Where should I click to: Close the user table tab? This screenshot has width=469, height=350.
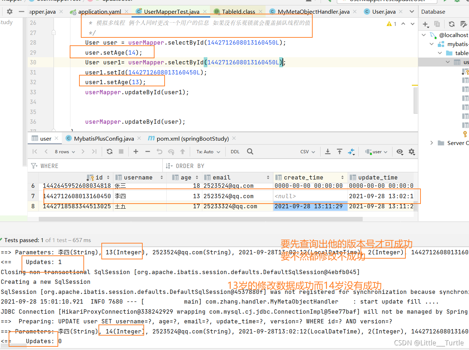pyautogui.click(x=56, y=138)
